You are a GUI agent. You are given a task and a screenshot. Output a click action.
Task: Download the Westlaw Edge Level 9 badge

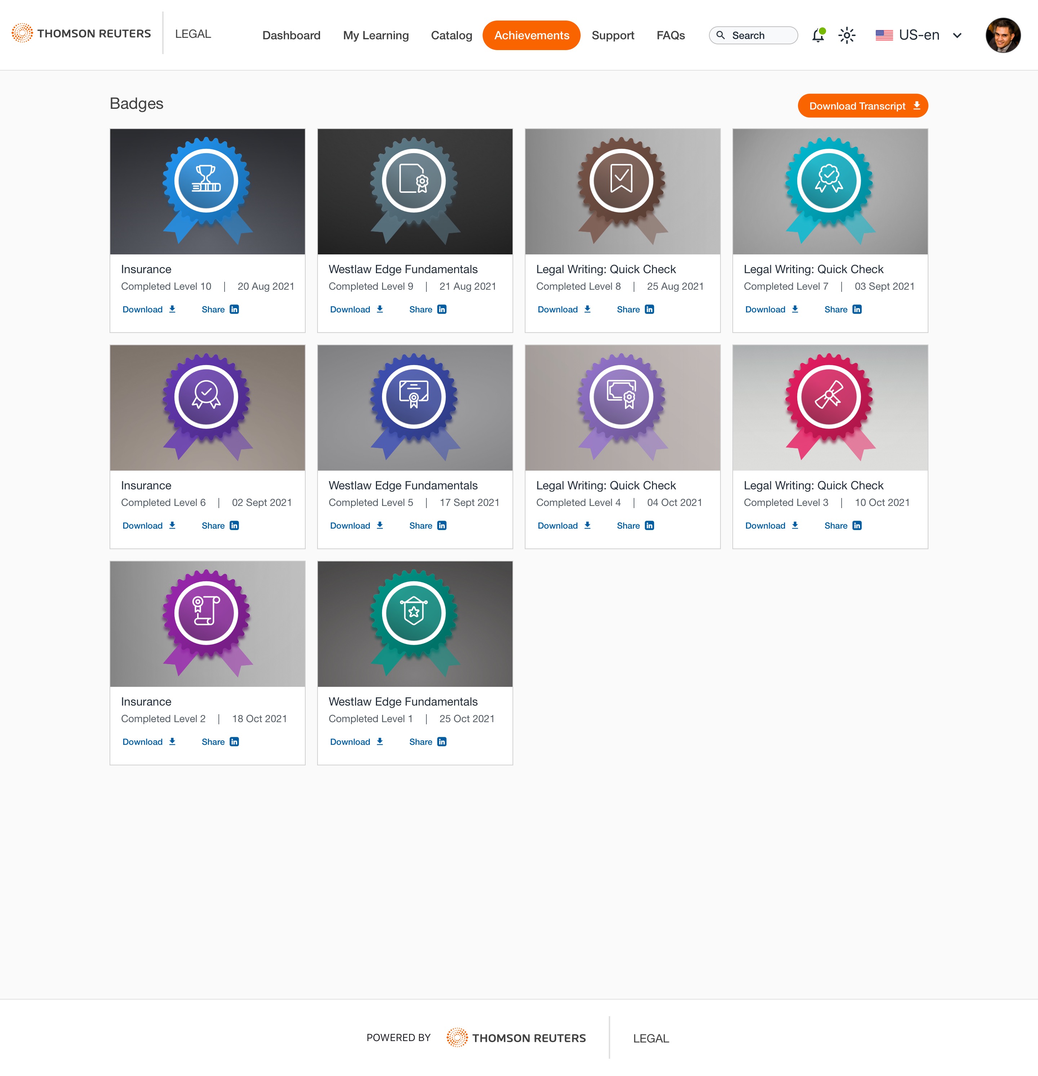[x=356, y=310]
